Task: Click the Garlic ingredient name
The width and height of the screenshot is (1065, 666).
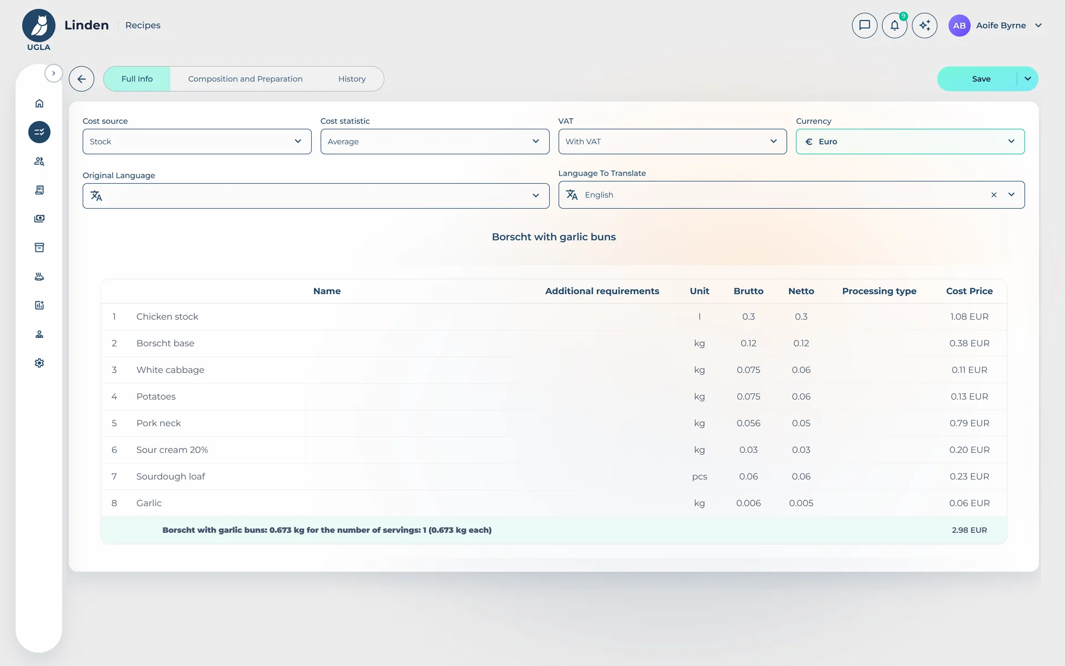Action: (149, 503)
